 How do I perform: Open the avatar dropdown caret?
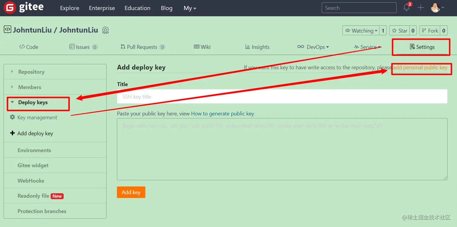pos(443,8)
